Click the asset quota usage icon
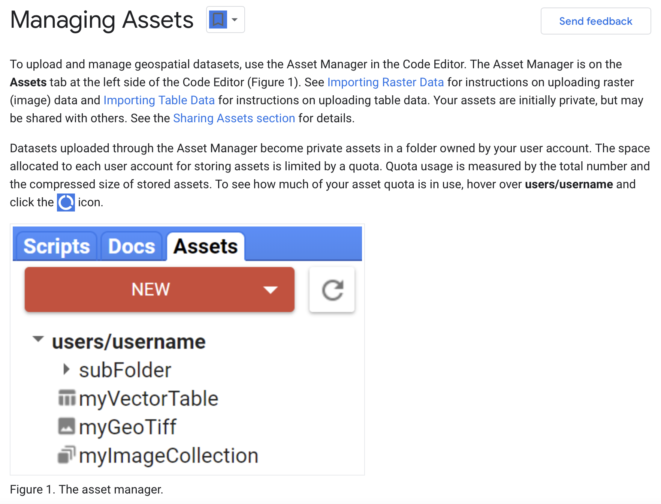 [66, 202]
